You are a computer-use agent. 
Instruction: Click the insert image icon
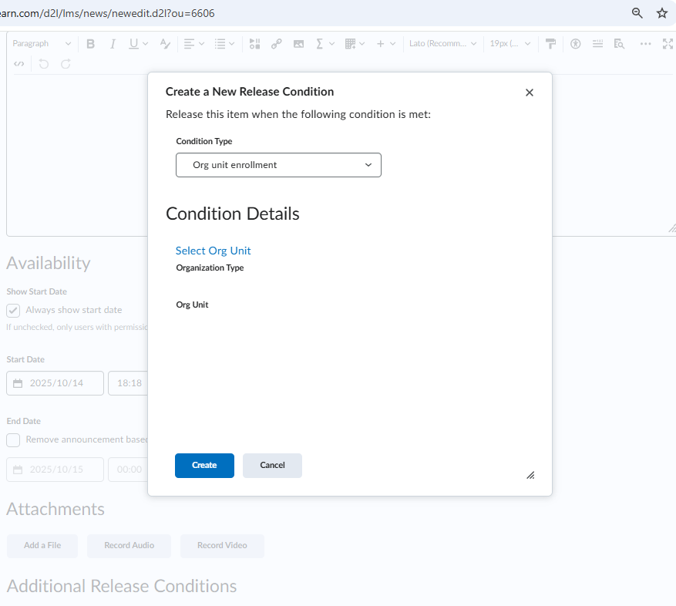pos(298,44)
